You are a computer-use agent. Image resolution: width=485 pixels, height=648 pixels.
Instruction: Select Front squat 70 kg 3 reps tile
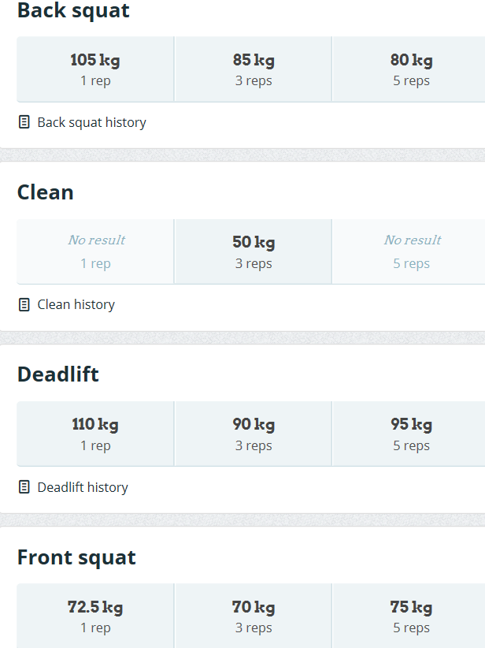tap(253, 616)
